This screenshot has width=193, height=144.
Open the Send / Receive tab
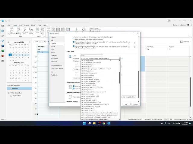24,25
